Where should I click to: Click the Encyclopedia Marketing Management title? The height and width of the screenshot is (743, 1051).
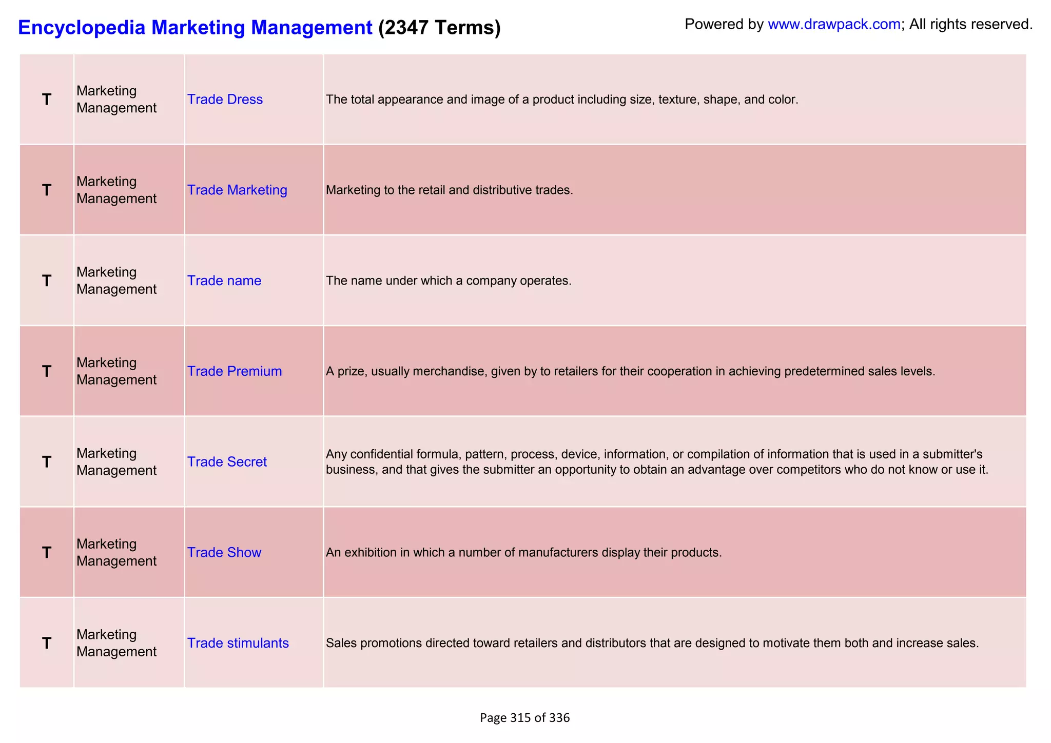[195, 27]
